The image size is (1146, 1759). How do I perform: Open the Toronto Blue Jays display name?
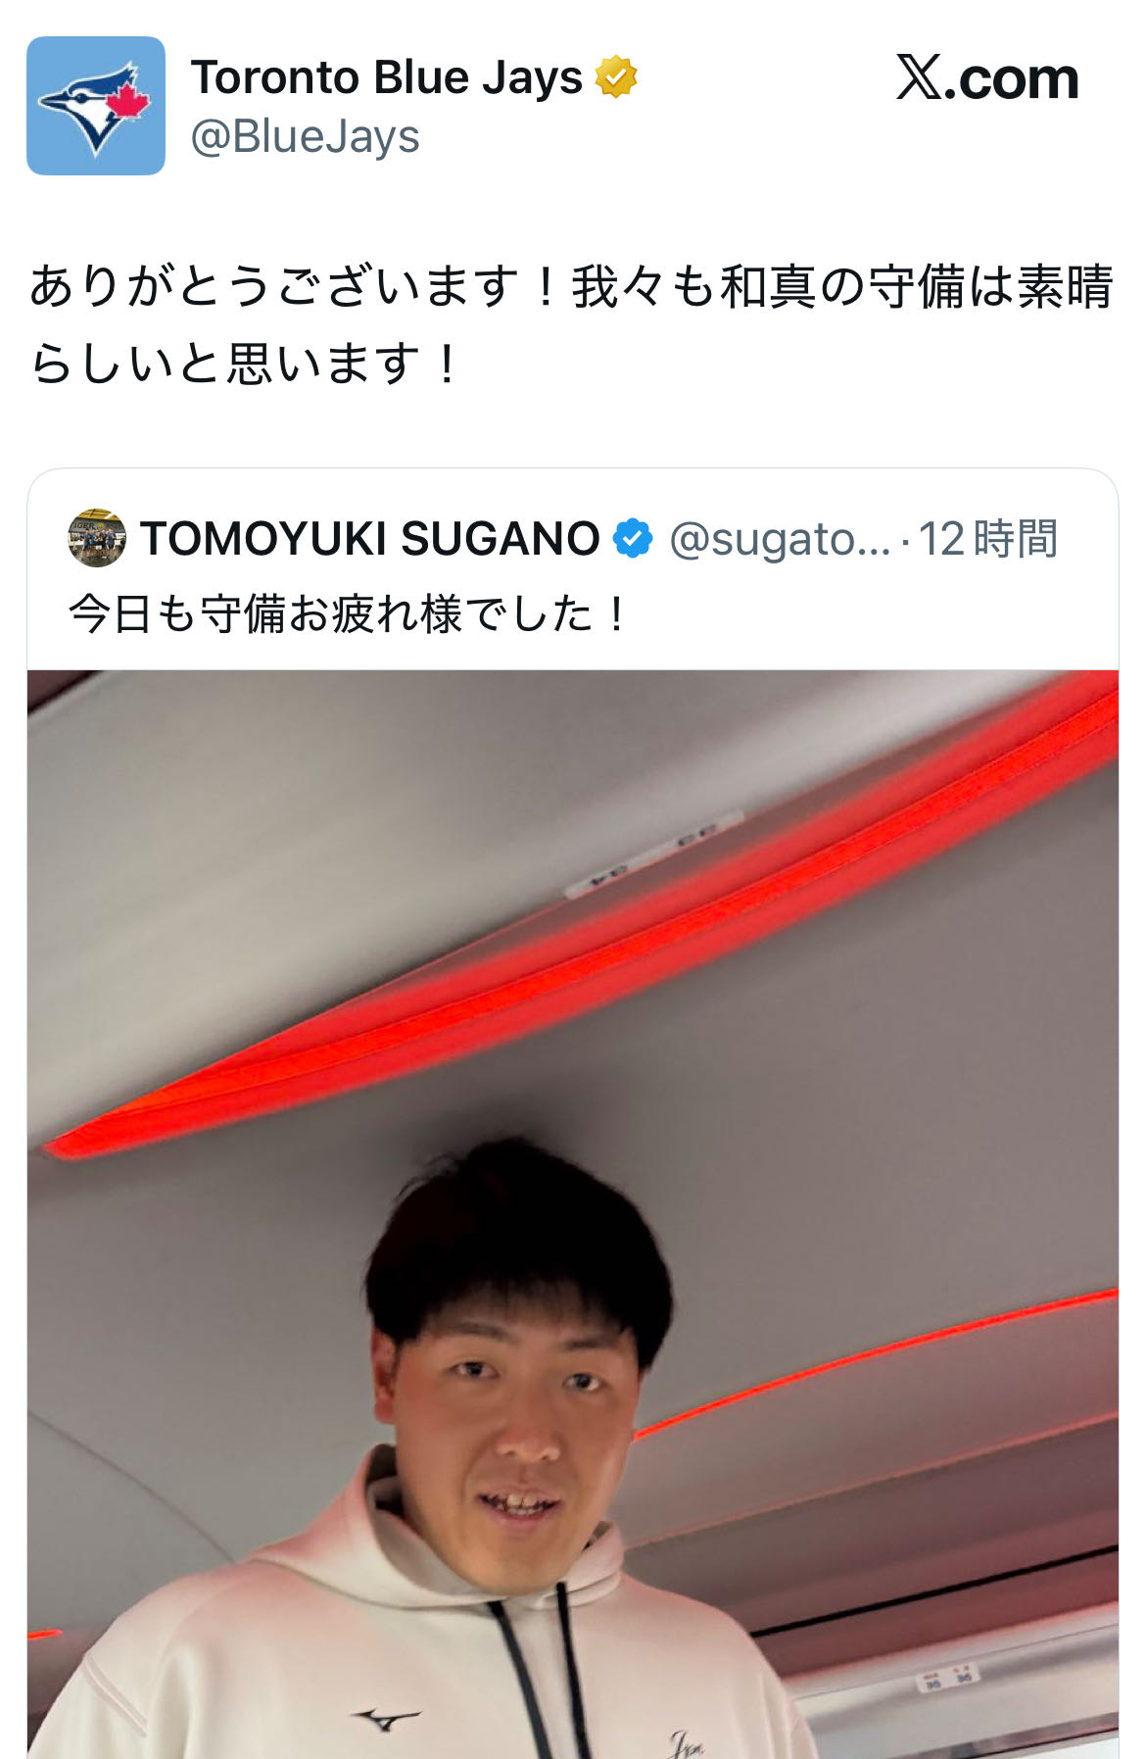click(387, 77)
